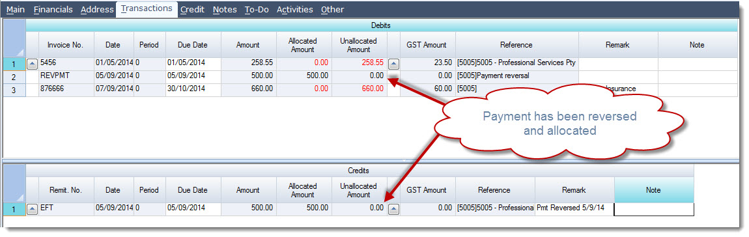Click Credits Due Date column header

pos(193,189)
